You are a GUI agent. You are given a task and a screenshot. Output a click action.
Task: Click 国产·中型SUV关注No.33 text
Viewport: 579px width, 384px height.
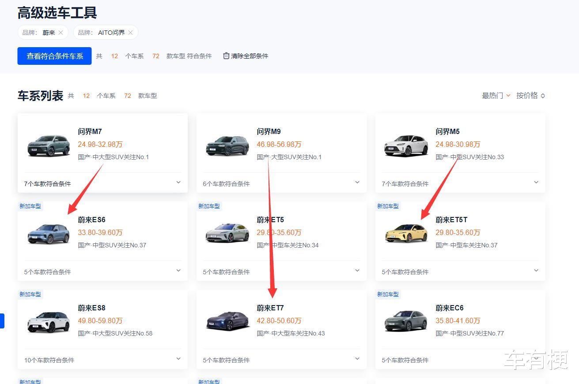point(470,157)
